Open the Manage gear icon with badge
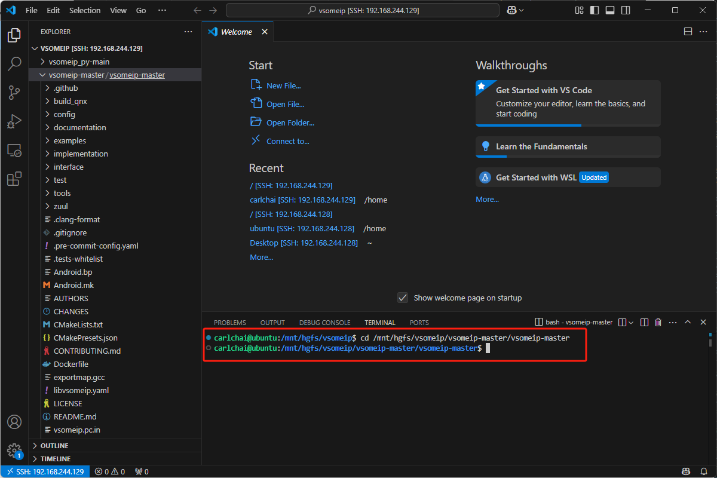 coord(14,451)
